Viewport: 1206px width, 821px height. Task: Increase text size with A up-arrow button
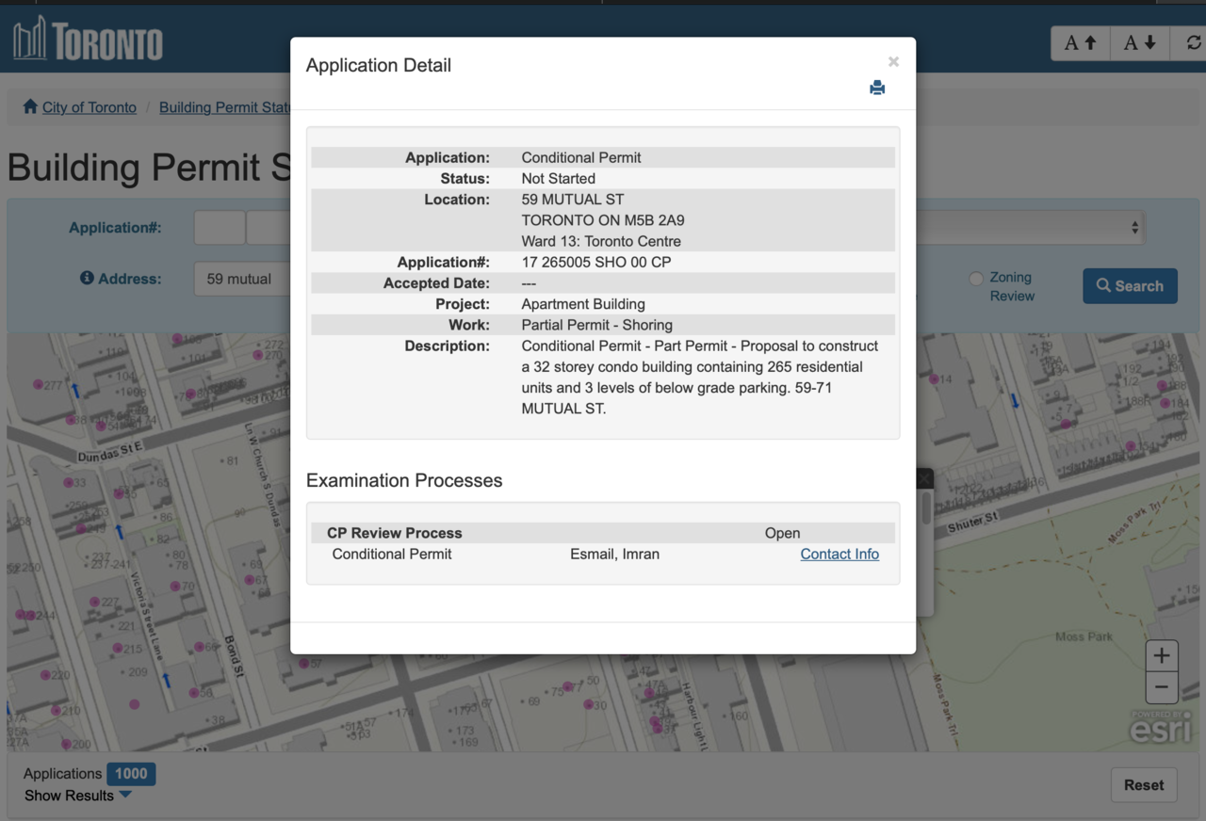(1081, 43)
